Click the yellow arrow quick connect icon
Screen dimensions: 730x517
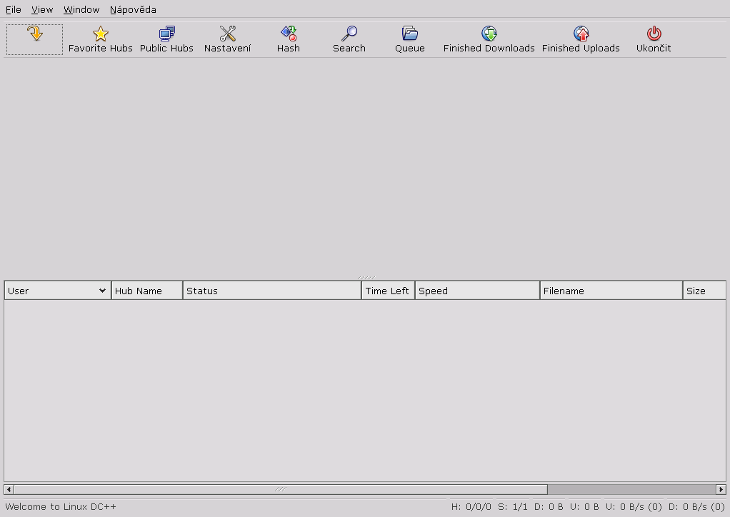click(34, 34)
